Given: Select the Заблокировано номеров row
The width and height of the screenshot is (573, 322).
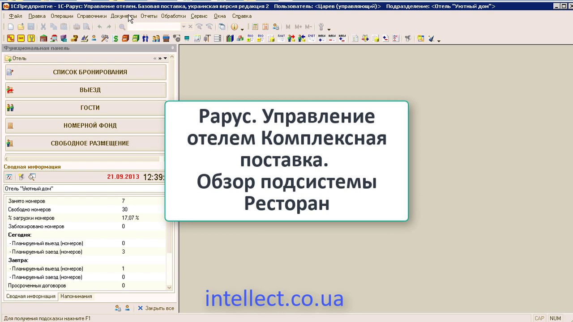Looking at the screenshot, I should (85, 227).
